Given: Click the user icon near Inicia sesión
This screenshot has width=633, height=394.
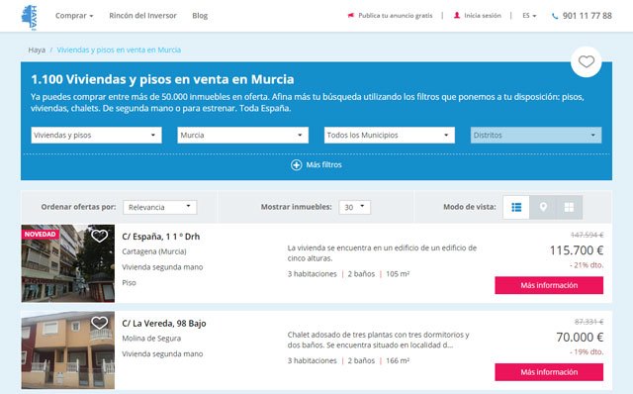Looking at the screenshot, I should point(457,16).
